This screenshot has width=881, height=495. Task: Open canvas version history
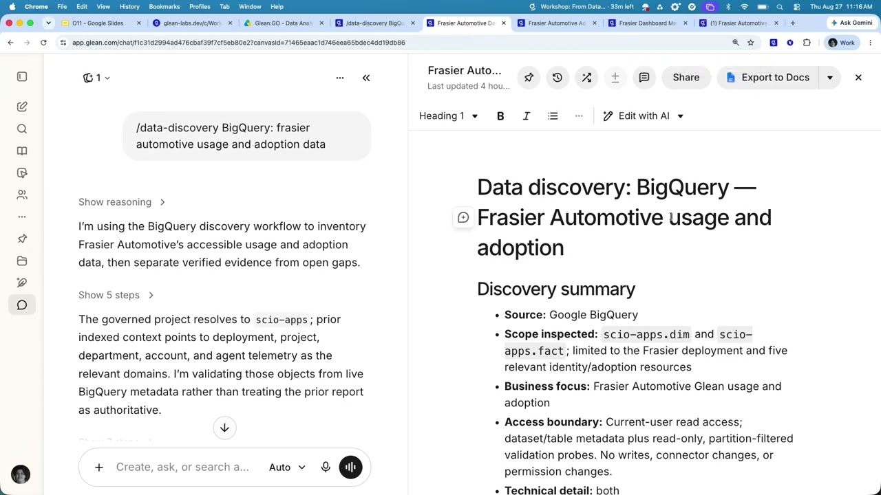click(558, 78)
